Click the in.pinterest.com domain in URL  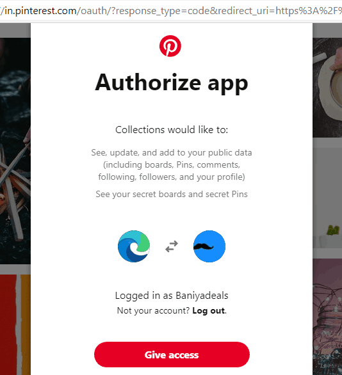click(x=40, y=11)
